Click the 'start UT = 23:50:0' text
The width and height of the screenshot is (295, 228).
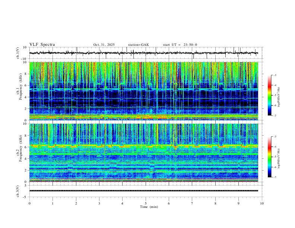pyautogui.click(x=180, y=45)
